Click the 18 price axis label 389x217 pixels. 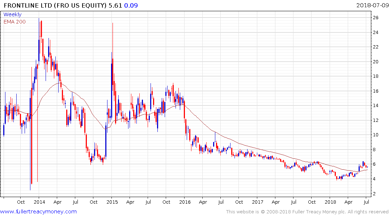click(376, 76)
